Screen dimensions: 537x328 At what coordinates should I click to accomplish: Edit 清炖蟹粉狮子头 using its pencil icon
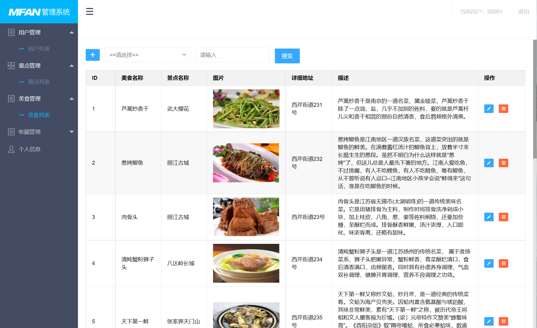[489, 263]
